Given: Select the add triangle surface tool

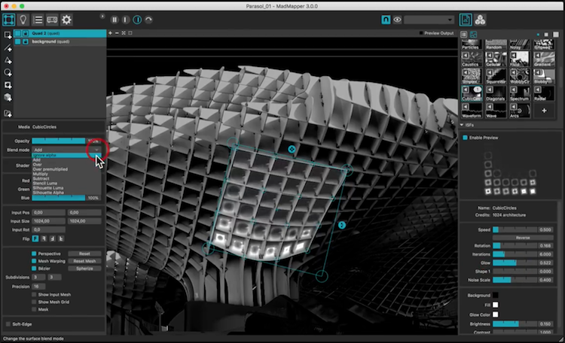Looking at the screenshot, I should click(8, 59).
